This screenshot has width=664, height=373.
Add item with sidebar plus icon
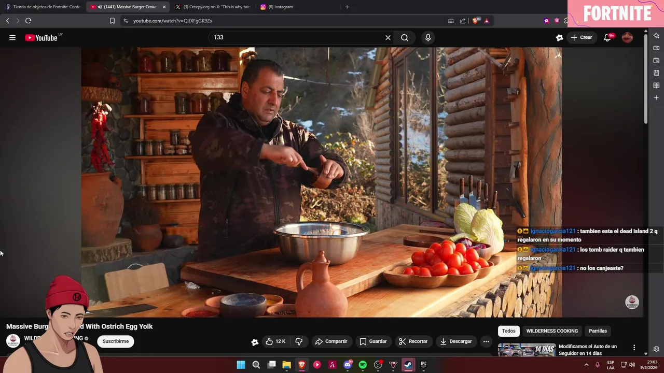tap(656, 98)
